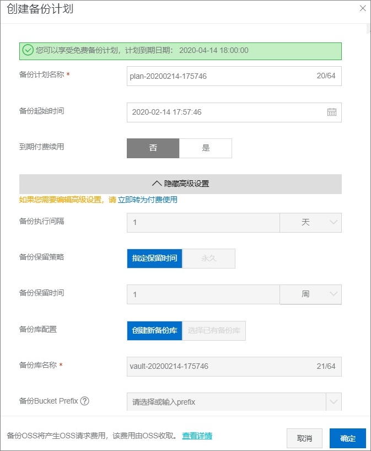The image size is (371, 451).
Task: Open the 立即转为付费使用 link
Action: [x=148, y=200]
